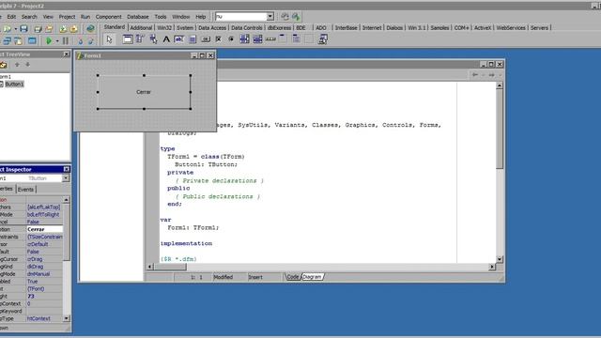The image size is (601, 338).
Task: Choose the Button (OK) component icon
Action: coord(206,39)
